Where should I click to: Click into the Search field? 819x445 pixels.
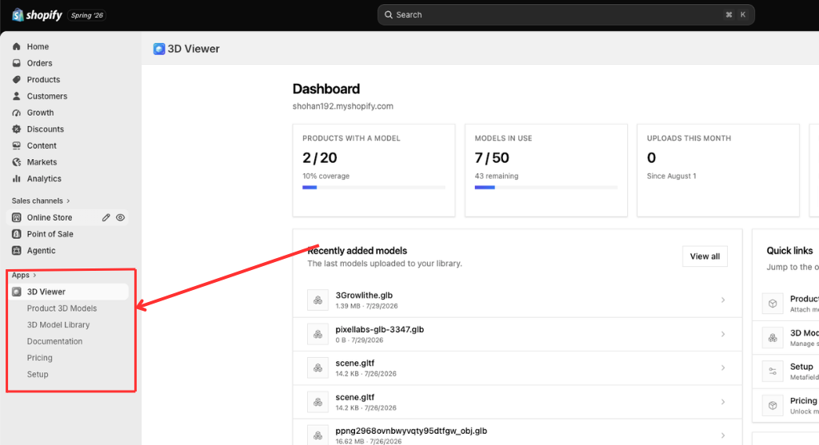click(x=566, y=15)
